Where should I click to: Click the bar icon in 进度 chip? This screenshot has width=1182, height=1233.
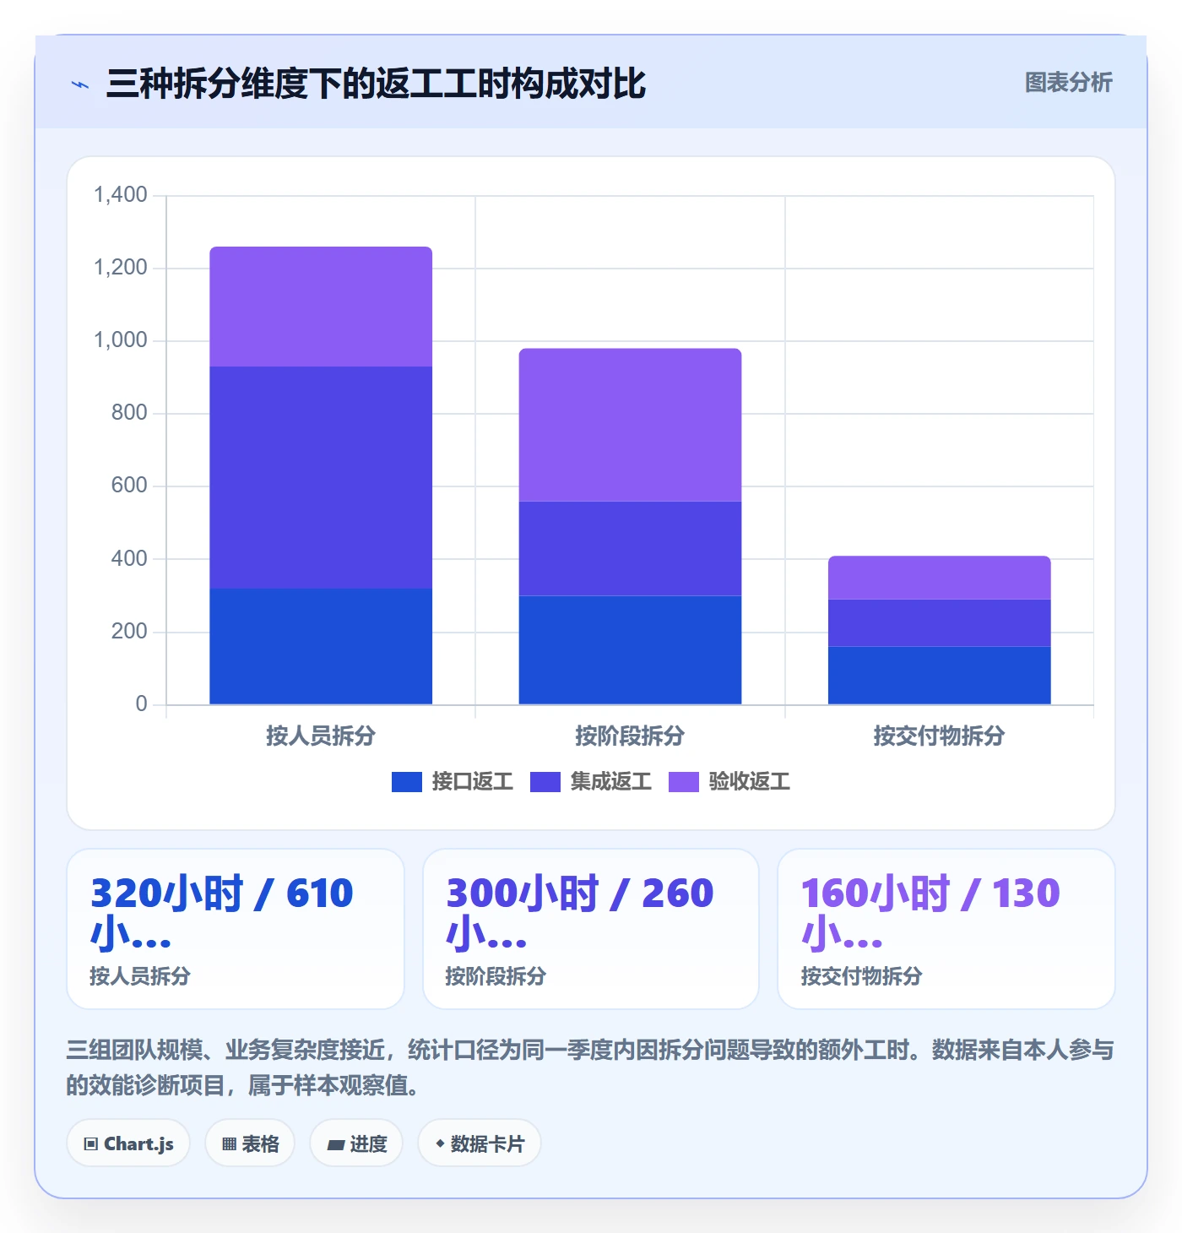[x=336, y=1145]
